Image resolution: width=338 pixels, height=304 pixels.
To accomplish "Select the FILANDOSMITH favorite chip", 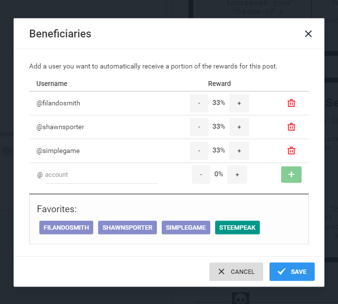I will pyautogui.click(x=66, y=227).
